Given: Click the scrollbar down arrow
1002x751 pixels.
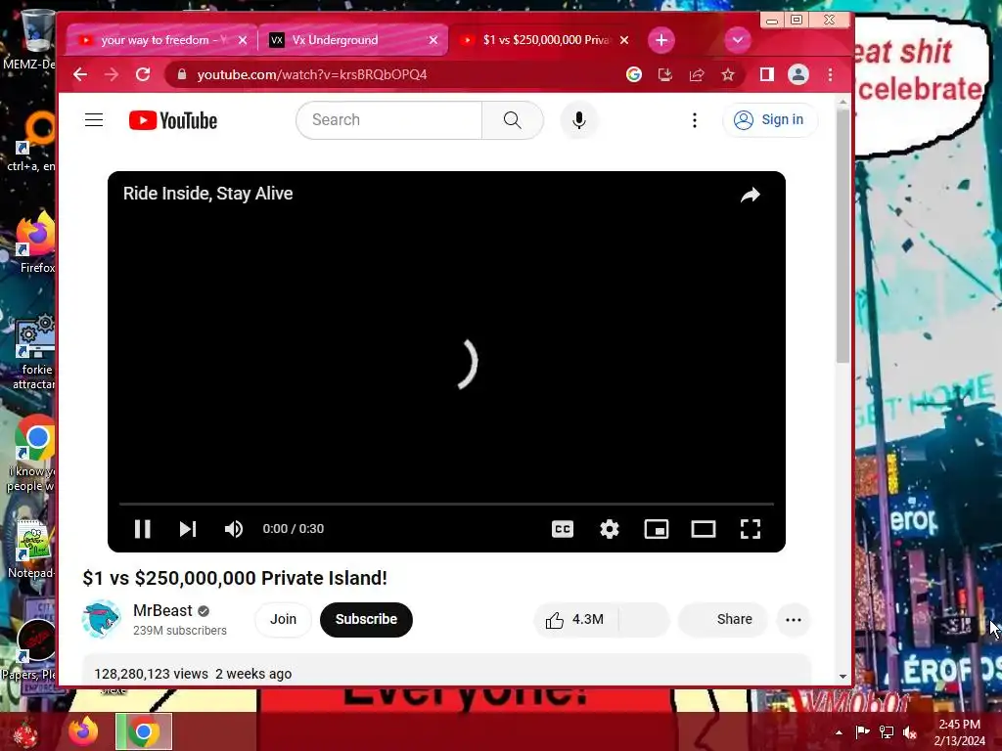Looking at the screenshot, I should (x=843, y=677).
